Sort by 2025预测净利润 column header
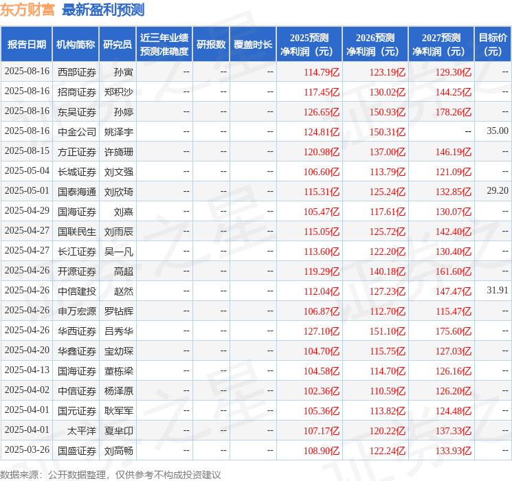The height and width of the screenshot is (481, 512). [309, 45]
